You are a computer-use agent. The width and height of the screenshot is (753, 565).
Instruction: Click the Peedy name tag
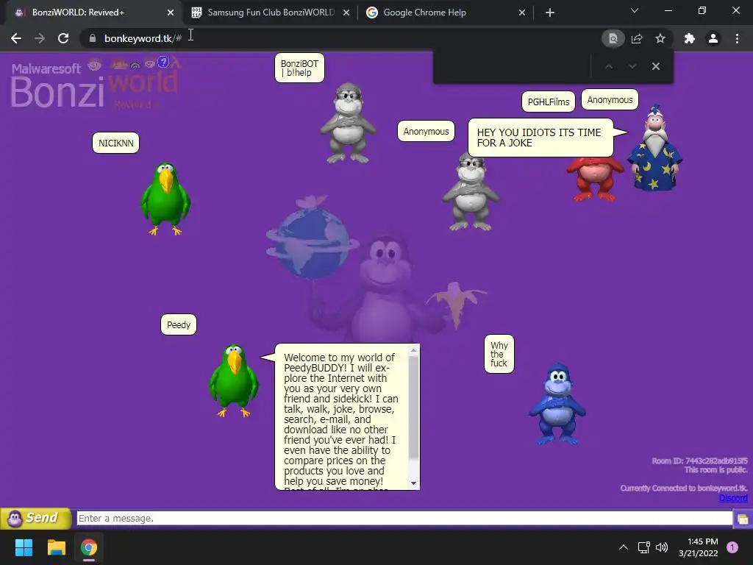[x=179, y=324]
